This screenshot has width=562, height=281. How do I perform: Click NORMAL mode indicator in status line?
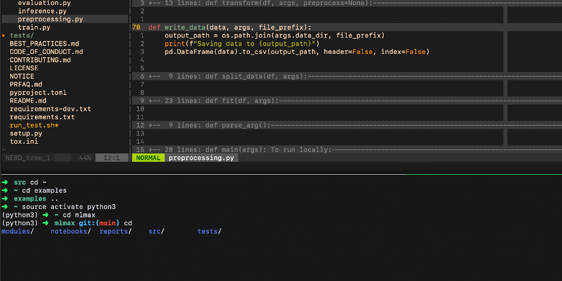(148, 158)
